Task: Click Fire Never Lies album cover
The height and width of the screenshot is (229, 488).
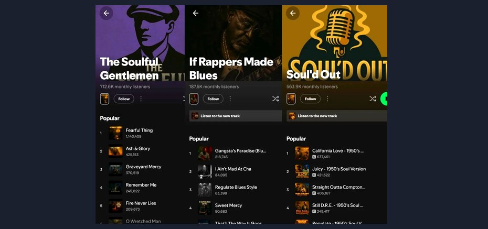Action: tap(115, 206)
